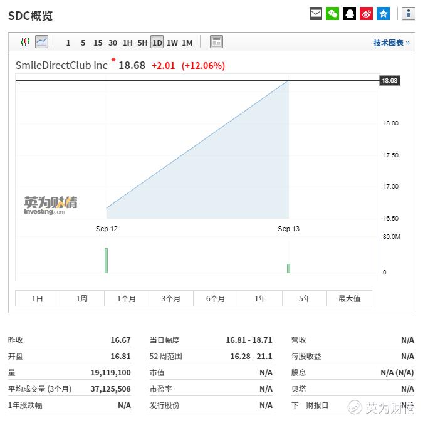
Task: Click the Sep 13 date axis label
Action: 289,229
